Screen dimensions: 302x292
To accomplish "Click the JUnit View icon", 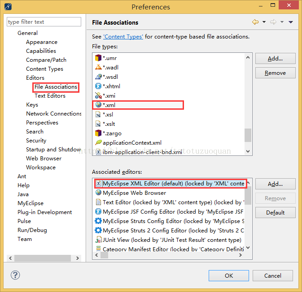I will point(98,240).
